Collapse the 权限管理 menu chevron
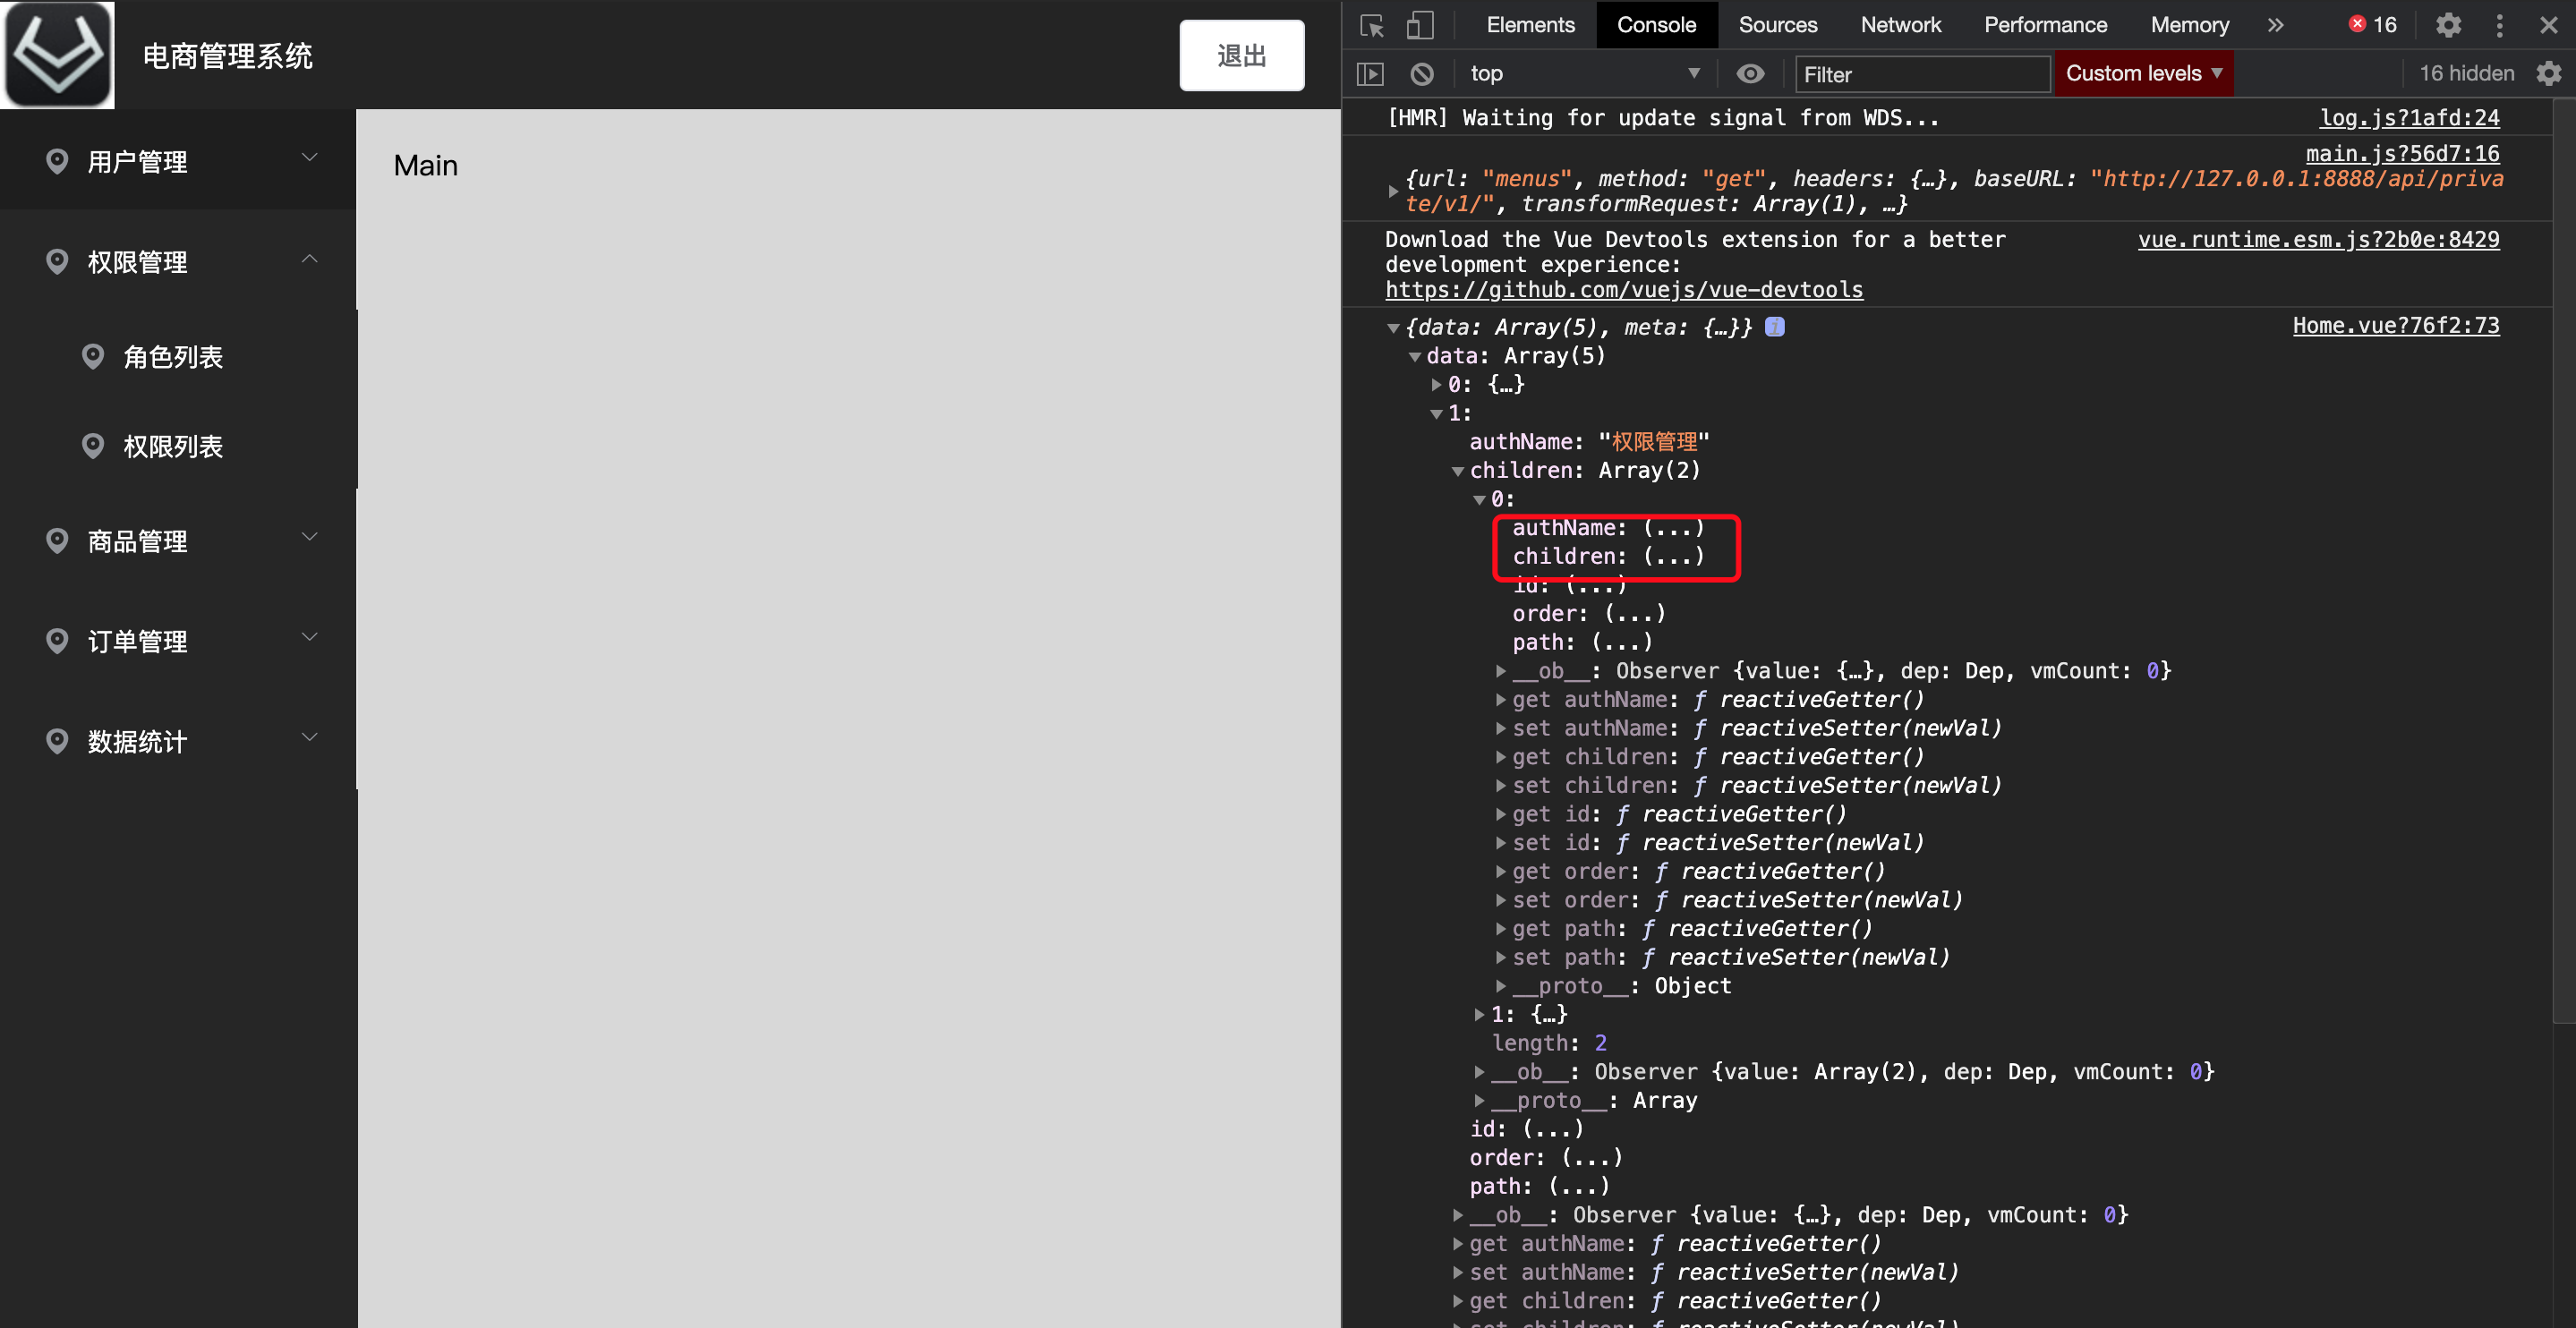 310,259
